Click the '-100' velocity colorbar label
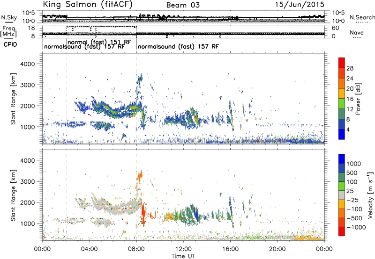Viewport: 375px width, 259px height. click(354, 209)
